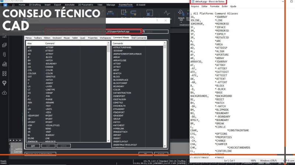Open Editar menu in Notepad
The width and height of the screenshot is (295, 165).
205,6
